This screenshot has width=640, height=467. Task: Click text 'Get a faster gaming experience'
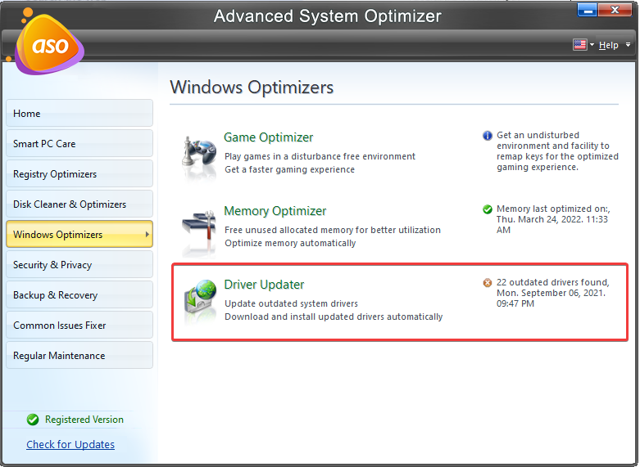pyautogui.click(x=290, y=169)
